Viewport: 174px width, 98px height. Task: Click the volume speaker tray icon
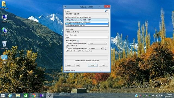[162, 96]
